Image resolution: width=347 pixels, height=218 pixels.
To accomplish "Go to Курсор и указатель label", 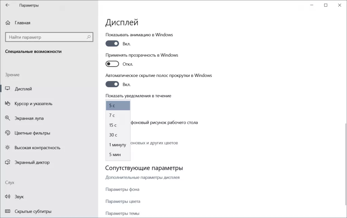I will 34,104.
